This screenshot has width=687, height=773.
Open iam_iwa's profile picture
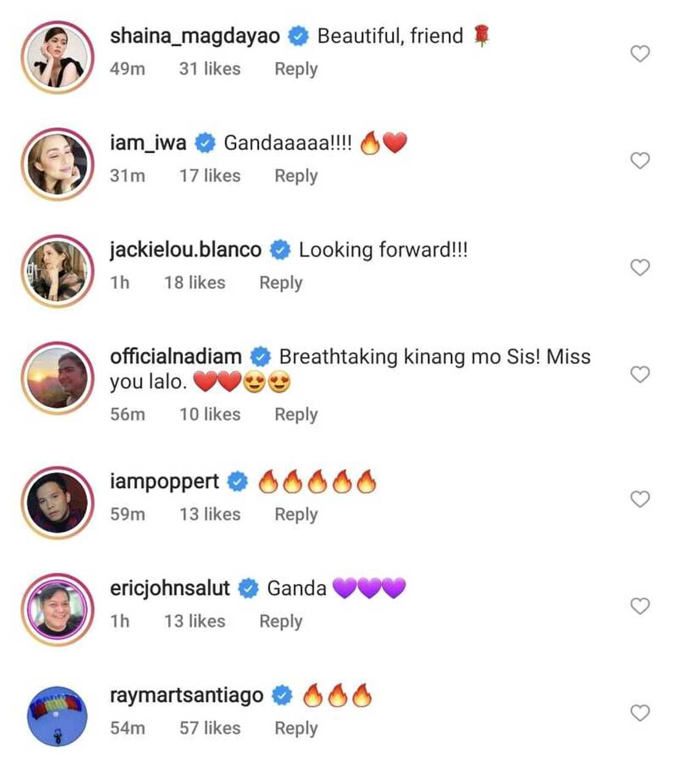coord(58,164)
